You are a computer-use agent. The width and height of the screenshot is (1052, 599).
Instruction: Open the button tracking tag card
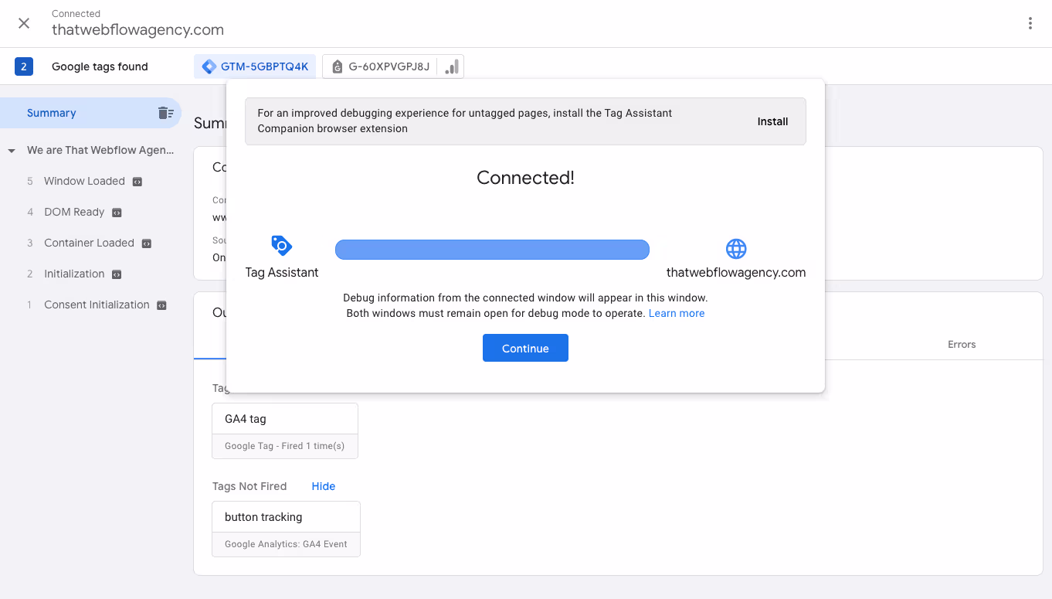(x=286, y=529)
